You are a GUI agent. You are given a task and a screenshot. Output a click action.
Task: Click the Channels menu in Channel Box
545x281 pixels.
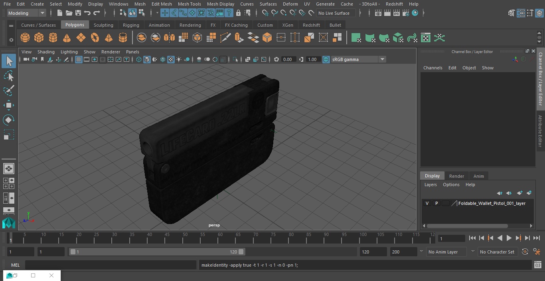(432, 68)
